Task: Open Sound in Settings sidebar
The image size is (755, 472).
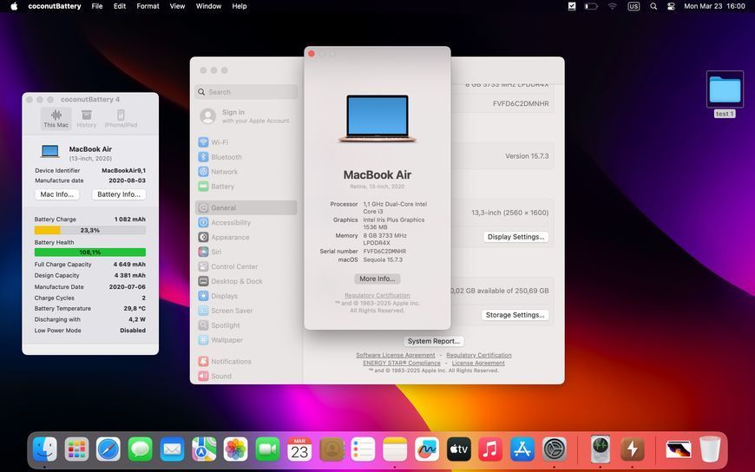Action: 246,377
